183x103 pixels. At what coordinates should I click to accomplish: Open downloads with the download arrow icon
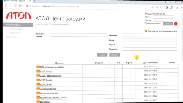click(x=177, y=8)
